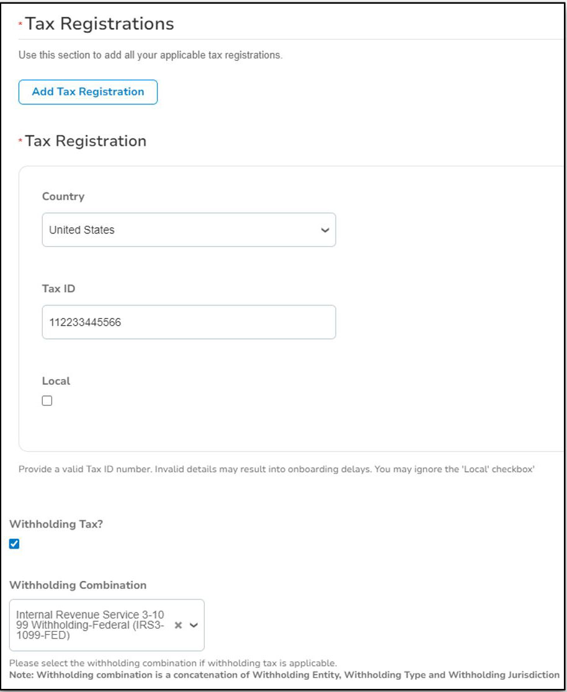This screenshot has height=692, width=567.
Task: Click the Withholding Tax? label
Action: click(x=56, y=524)
